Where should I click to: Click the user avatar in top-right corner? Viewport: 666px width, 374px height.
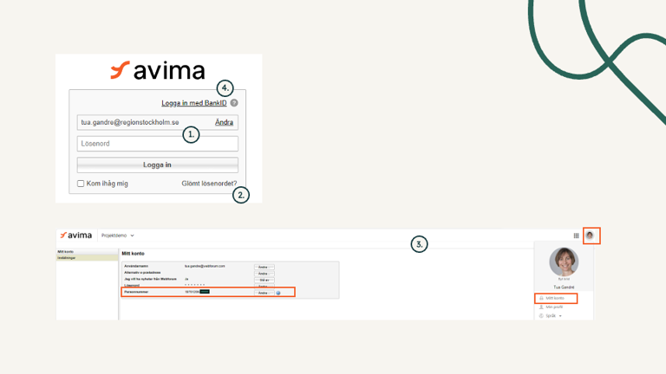coord(591,235)
